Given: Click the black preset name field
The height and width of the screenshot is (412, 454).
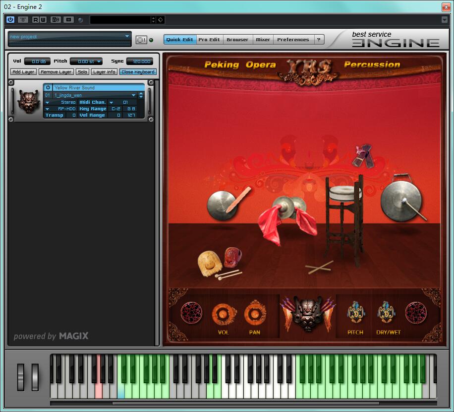Looking at the screenshot, I should click(x=120, y=20).
